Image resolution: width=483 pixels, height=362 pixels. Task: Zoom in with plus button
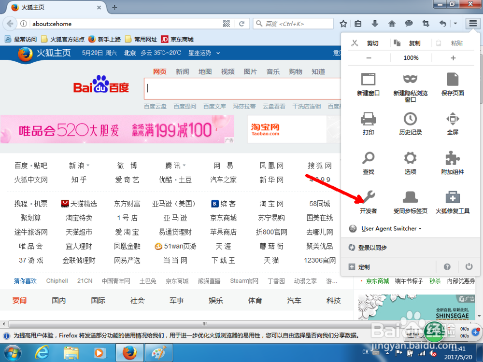[453, 58]
